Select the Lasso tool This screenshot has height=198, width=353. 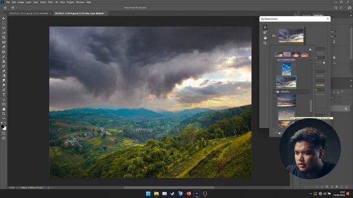coord(4,28)
